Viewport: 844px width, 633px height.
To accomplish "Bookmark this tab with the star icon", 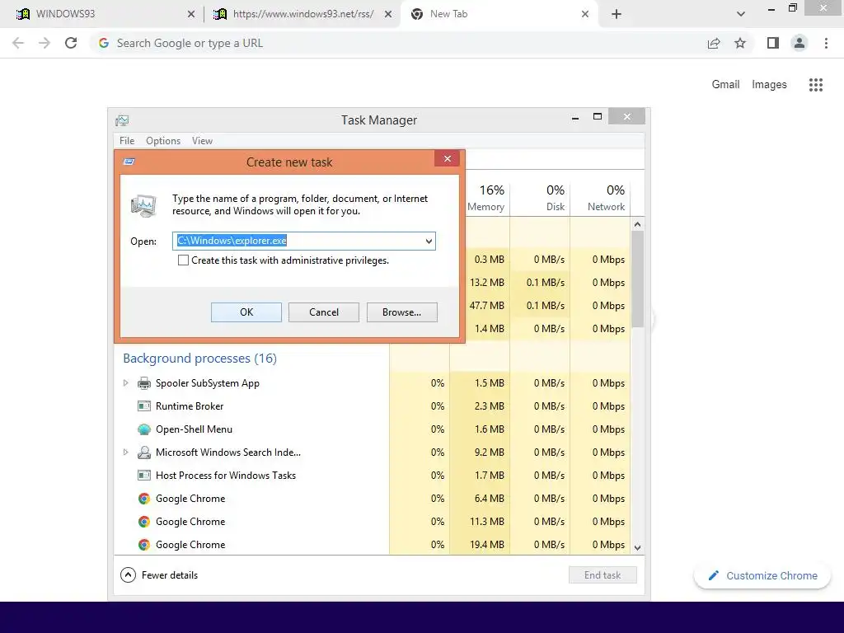I will (740, 43).
